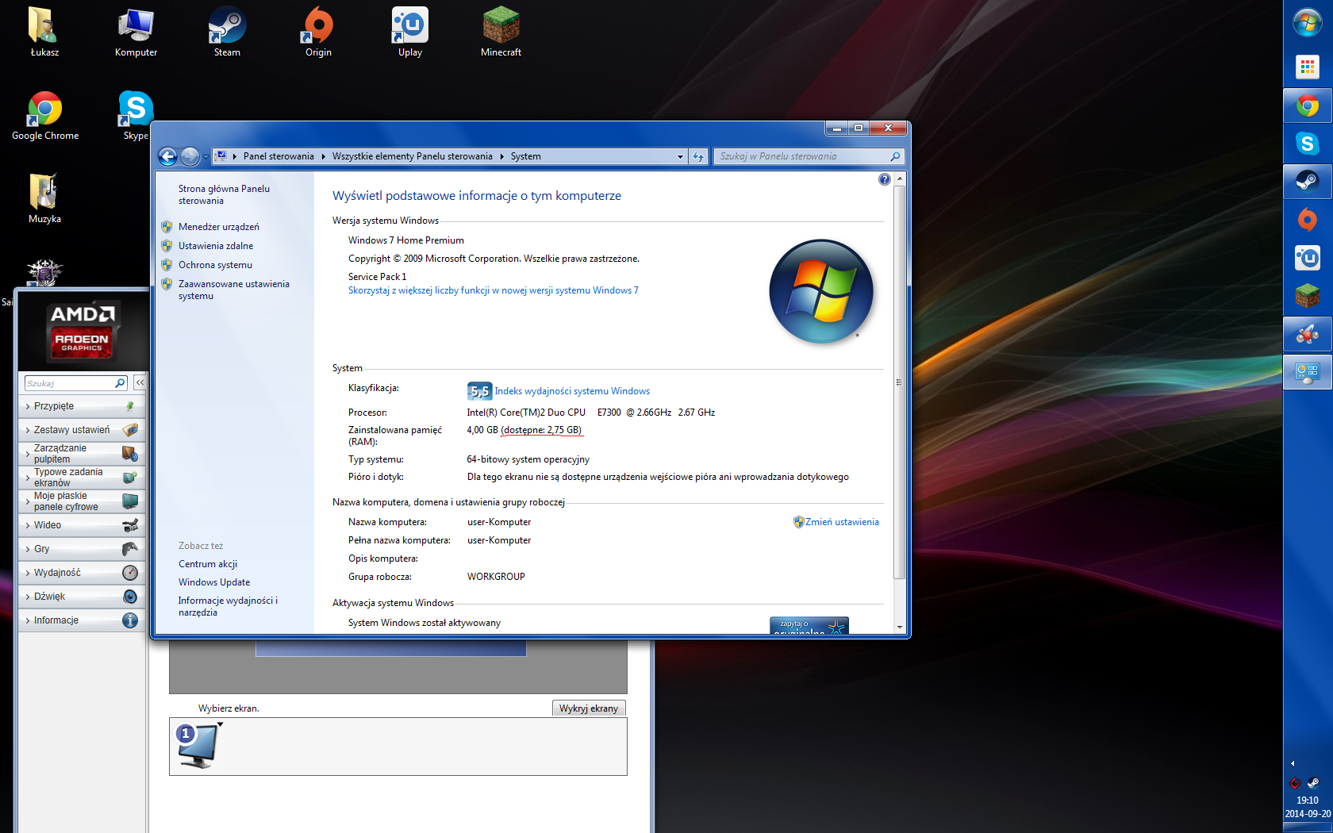The image size is (1333, 833).
Task: Switch to the System control panel taskbar button
Action: (1308, 372)
